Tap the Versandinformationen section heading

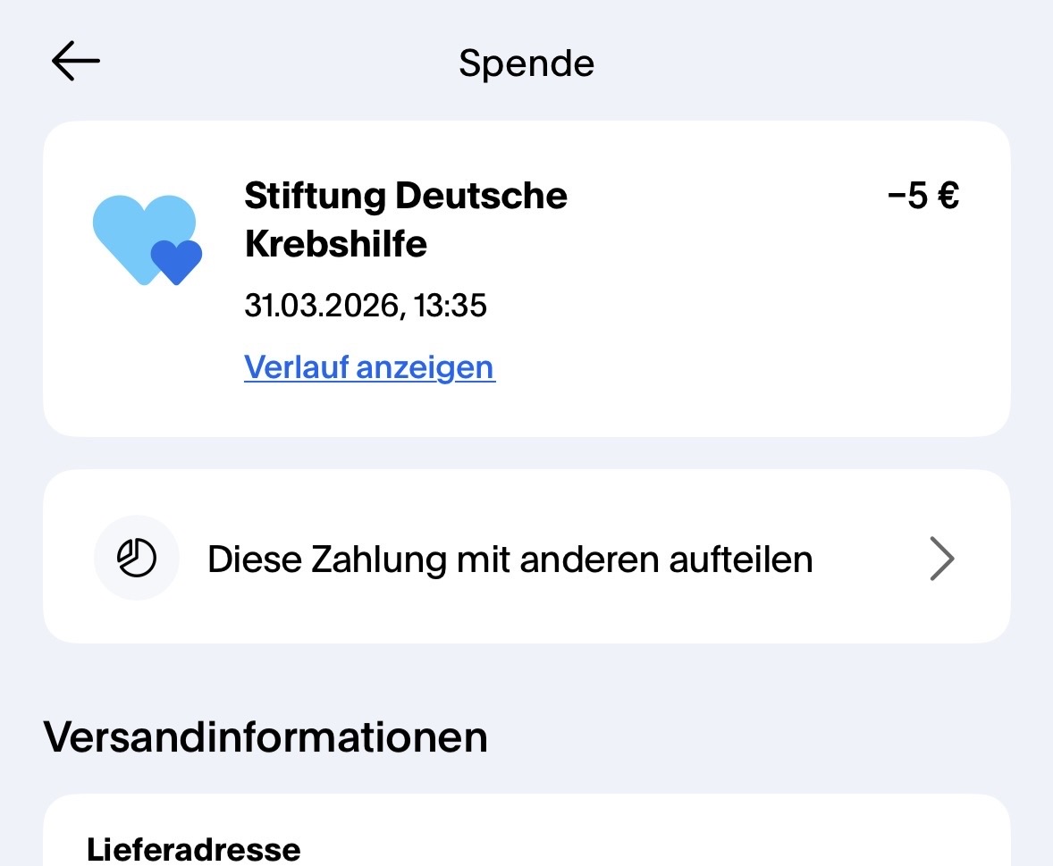tap(265, 736)
